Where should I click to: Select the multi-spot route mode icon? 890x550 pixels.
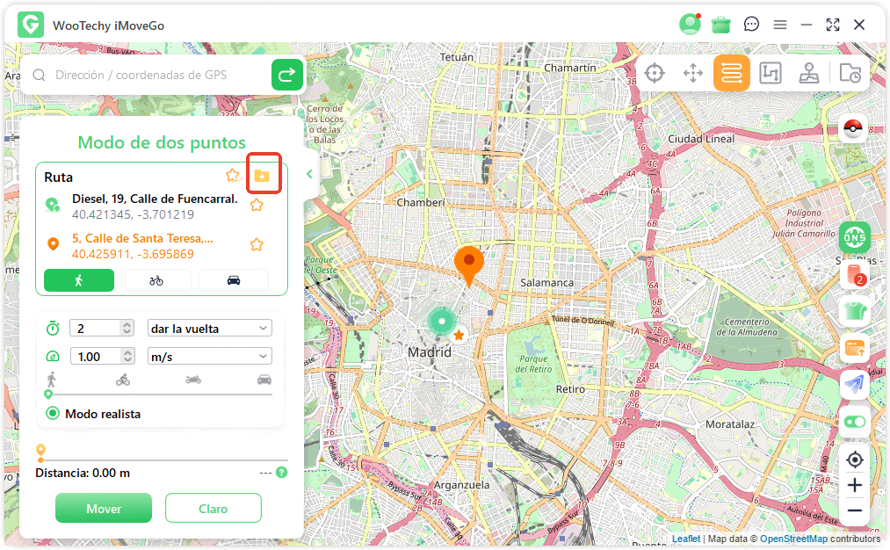pos(771,73)
